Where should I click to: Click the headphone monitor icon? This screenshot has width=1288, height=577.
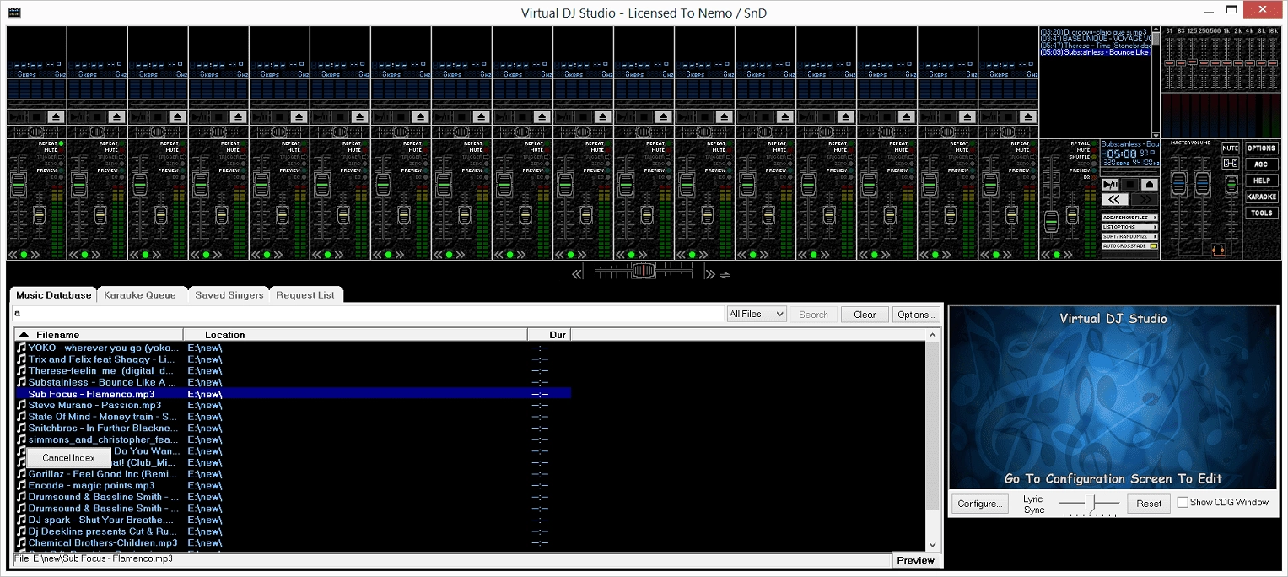click(1217, 251)
